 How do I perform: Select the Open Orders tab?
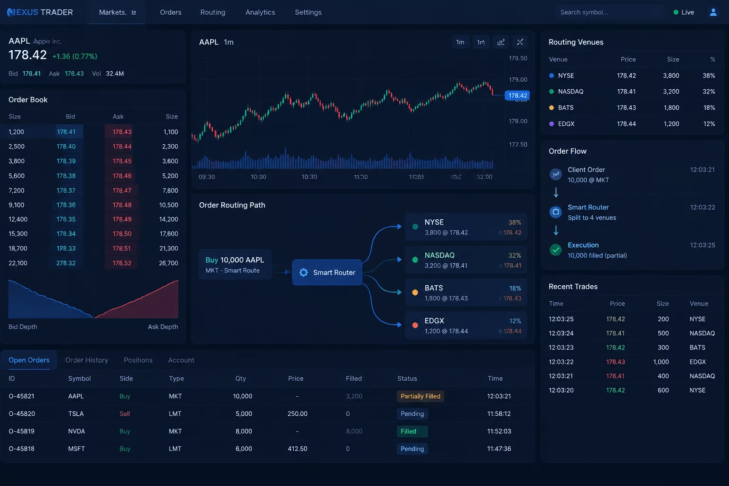tap(29, 360)
